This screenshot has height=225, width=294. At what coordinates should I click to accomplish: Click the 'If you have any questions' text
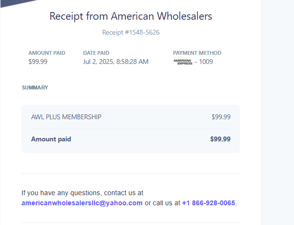pos(82,193)
